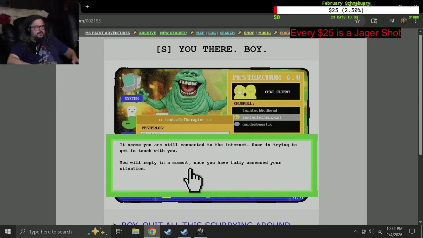The image size is (423, 238).
Task: Open the network Wi-Fi tray icon
Action: point(380,232)
